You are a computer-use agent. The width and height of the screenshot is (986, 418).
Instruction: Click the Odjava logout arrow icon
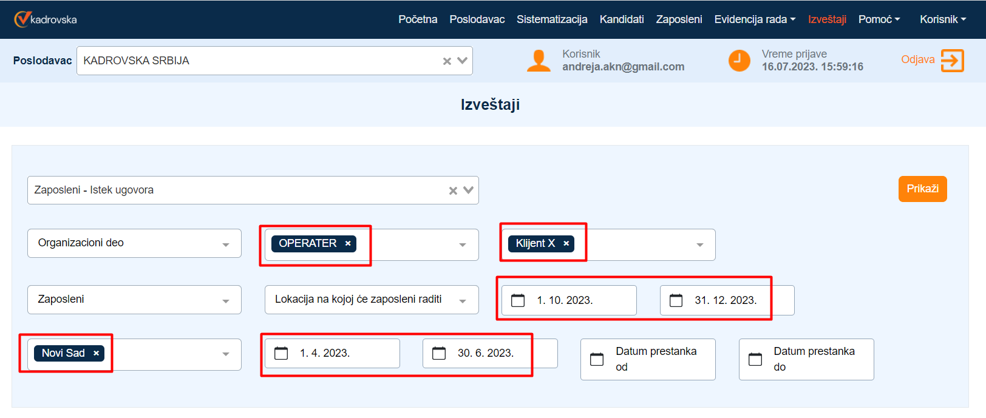coord(951,60)
